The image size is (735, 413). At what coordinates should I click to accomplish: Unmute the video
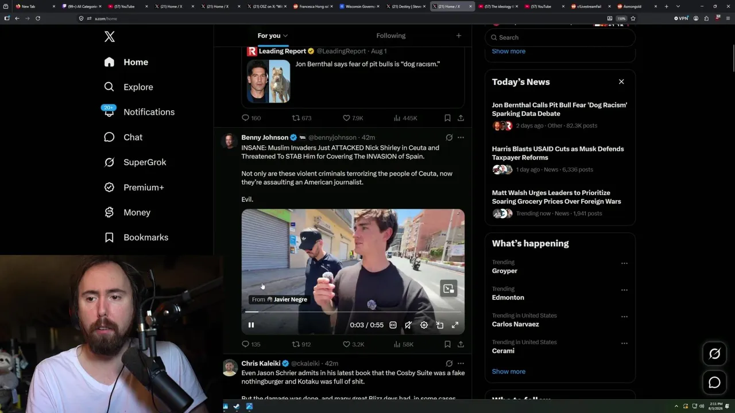point(408,325)
